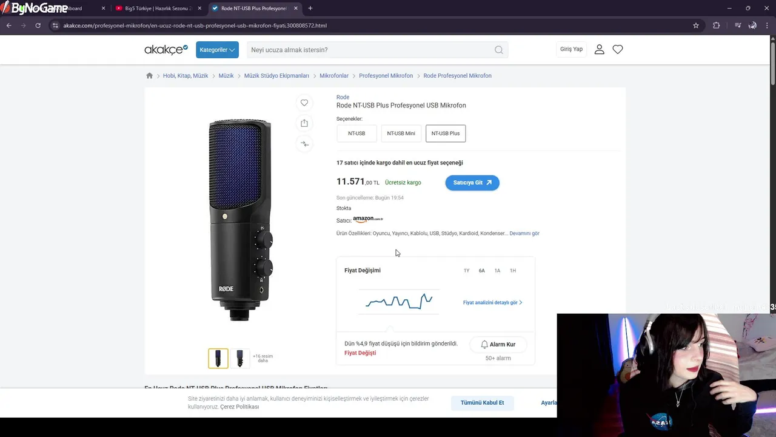Open Profesyonel Mikrofon breadcrumb

click(386, 76)
